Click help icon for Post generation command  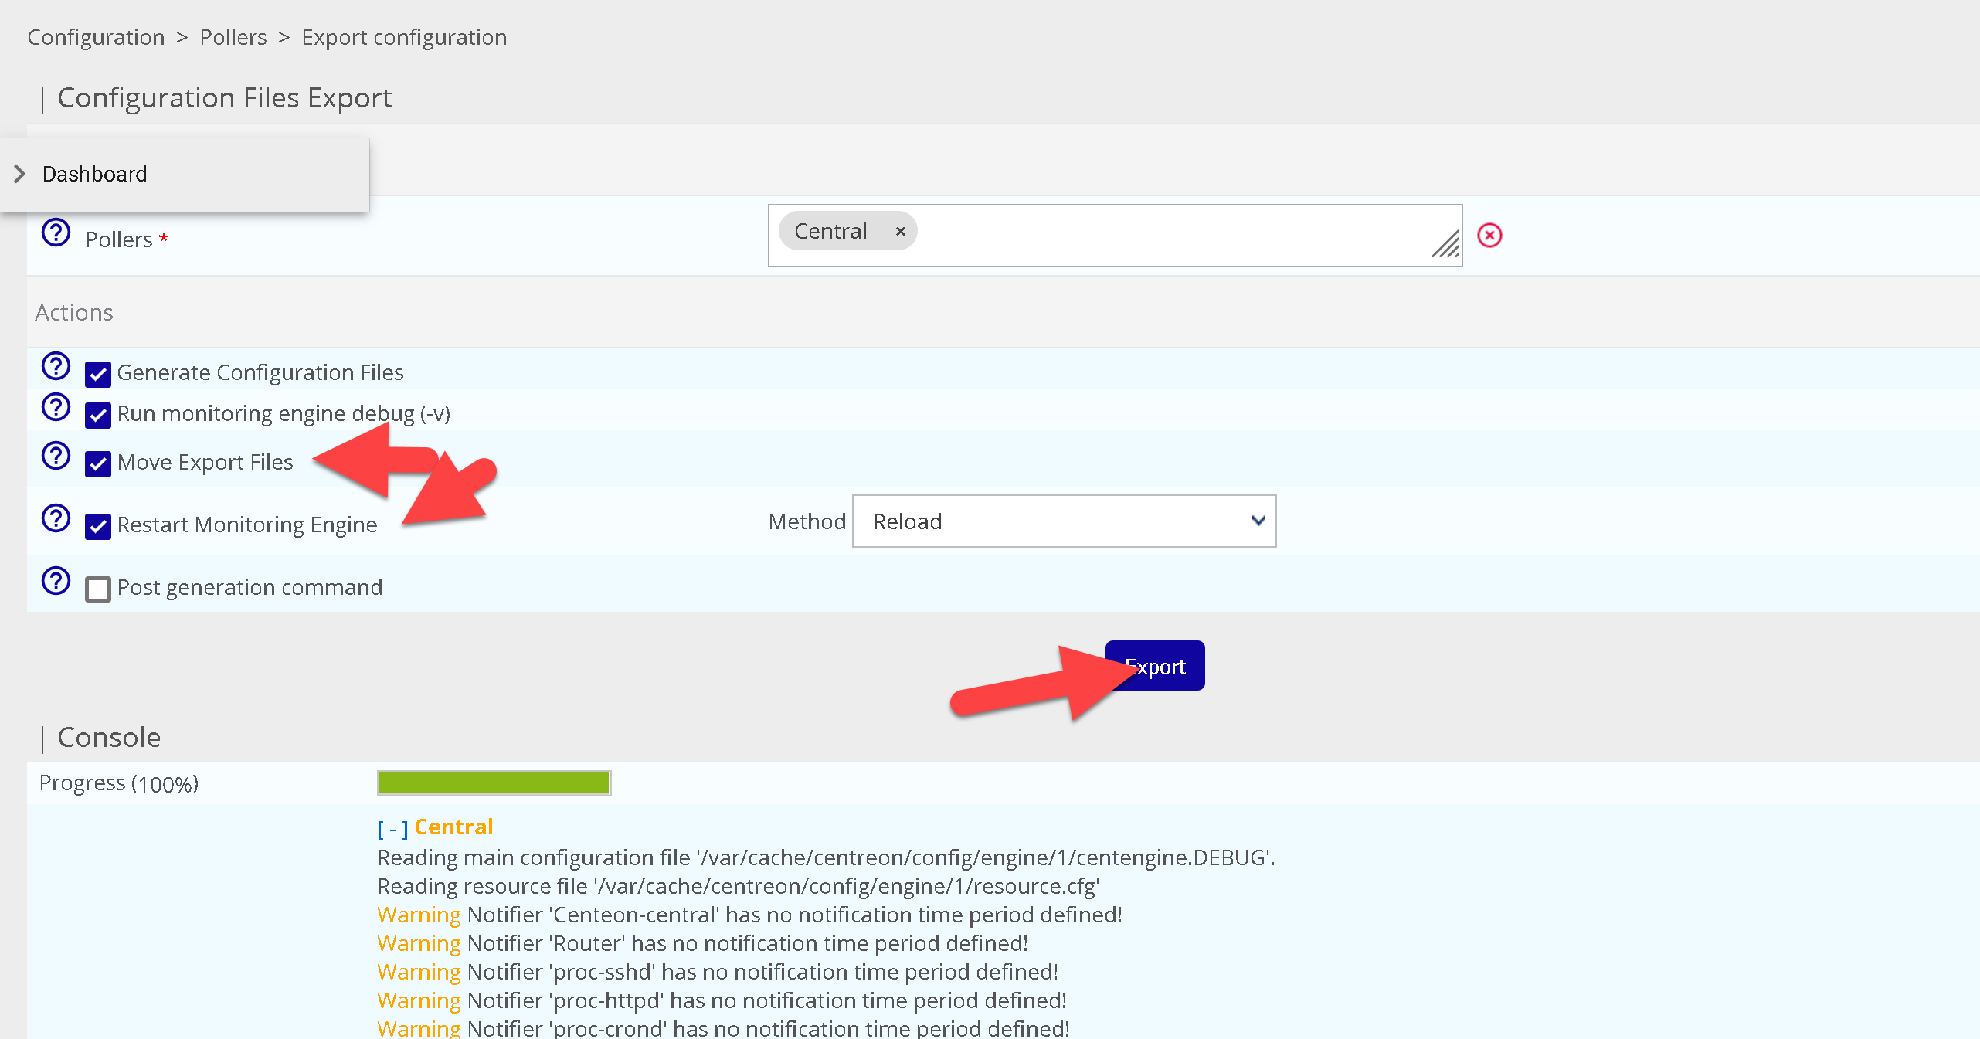click(x=56, y=581)
